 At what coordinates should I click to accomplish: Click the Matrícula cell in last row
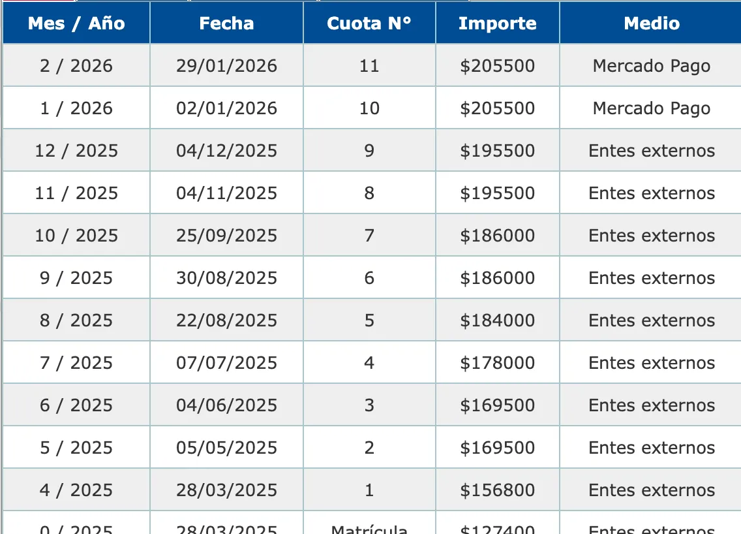[x=369, y=528]
